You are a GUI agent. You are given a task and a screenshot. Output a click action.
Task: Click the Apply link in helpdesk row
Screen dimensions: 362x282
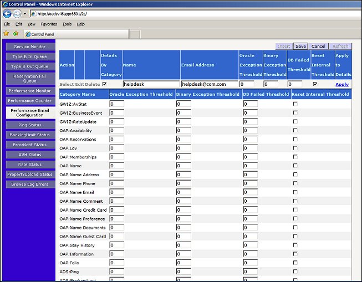coord(342,84)
